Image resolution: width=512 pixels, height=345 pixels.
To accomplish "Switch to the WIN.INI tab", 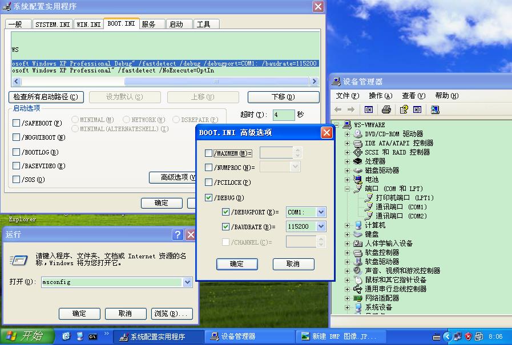I will [88, 24].
